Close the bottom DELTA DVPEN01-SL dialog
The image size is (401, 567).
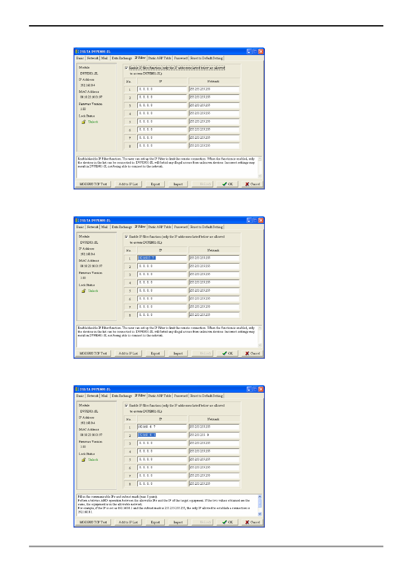coord(261,389)
